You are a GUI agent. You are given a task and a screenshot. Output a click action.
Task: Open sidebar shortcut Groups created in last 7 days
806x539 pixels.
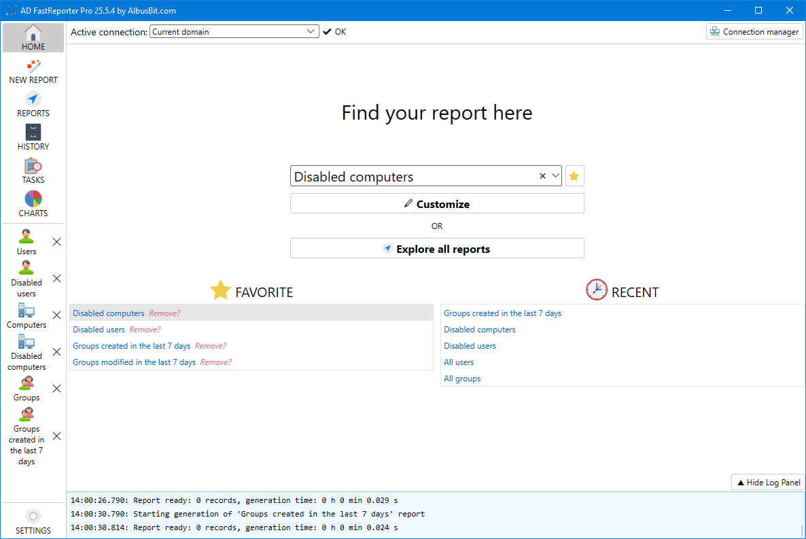[x=27, y=436]
